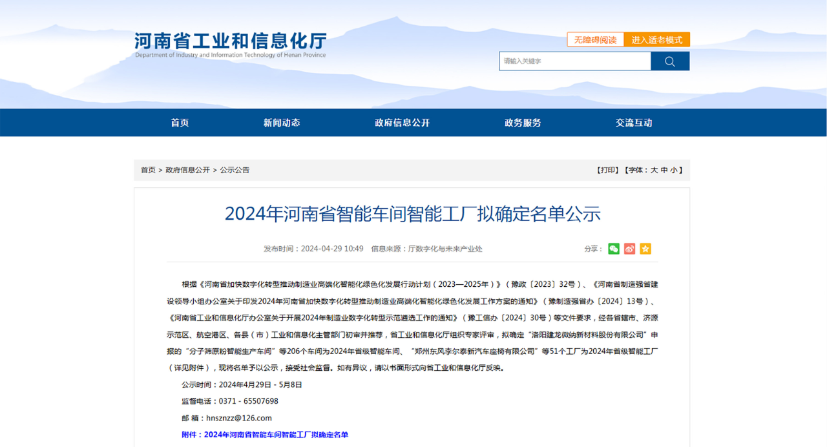Set font size to 小 (small)
The image size is (827, 447).
(674, 170)
